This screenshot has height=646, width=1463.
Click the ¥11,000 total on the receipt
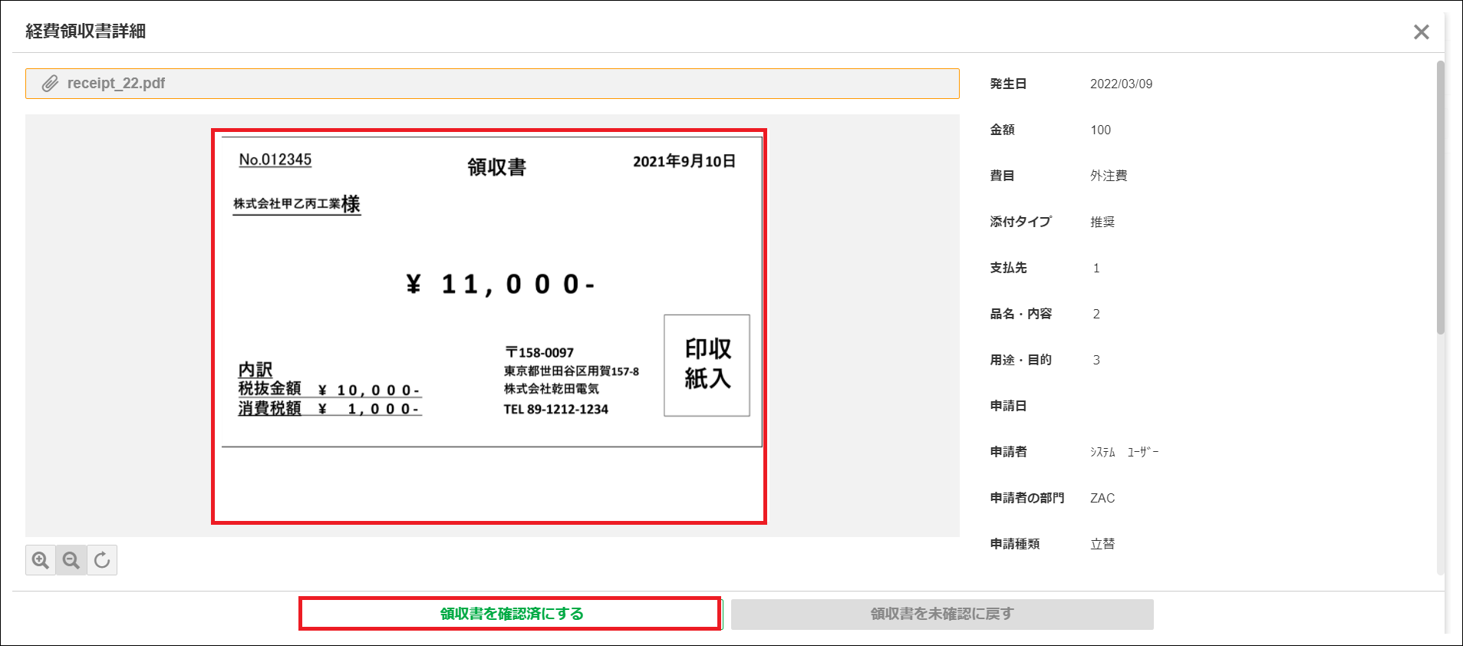click(500, 285)
